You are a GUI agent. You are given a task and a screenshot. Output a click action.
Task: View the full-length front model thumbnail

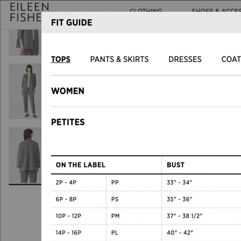(x=25, y=91)
